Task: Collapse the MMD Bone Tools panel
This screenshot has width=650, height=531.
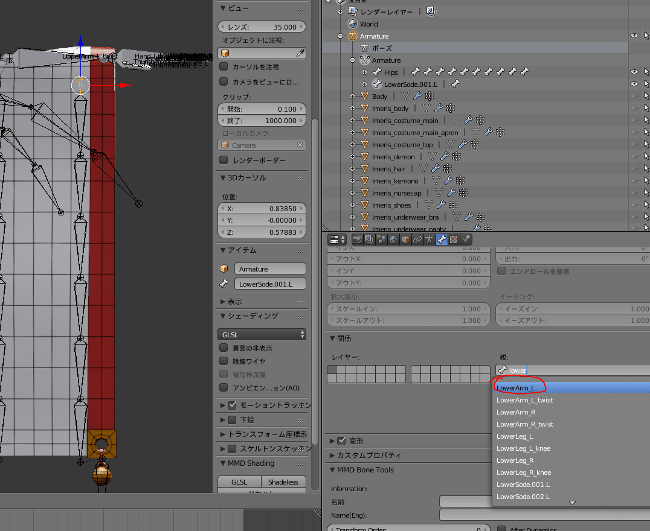Action: point(332,469)
